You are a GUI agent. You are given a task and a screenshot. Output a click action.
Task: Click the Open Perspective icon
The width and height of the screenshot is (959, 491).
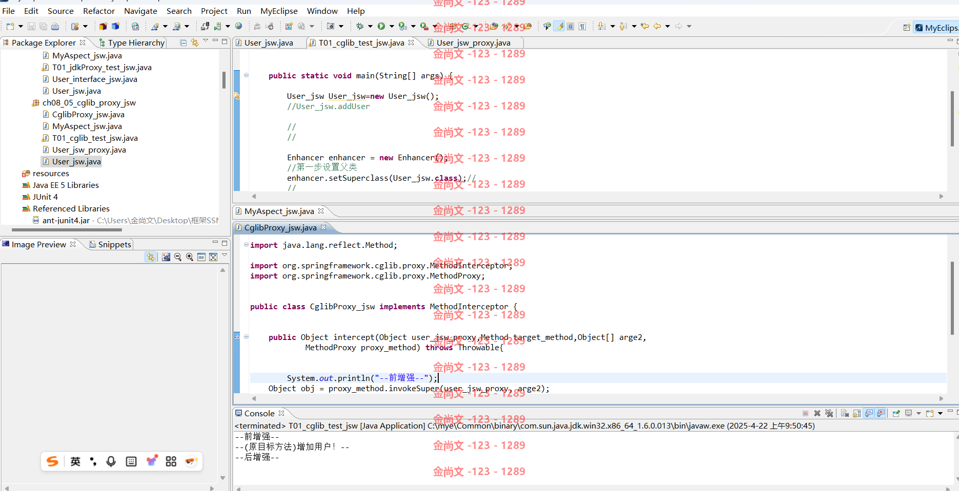point(907,28)
